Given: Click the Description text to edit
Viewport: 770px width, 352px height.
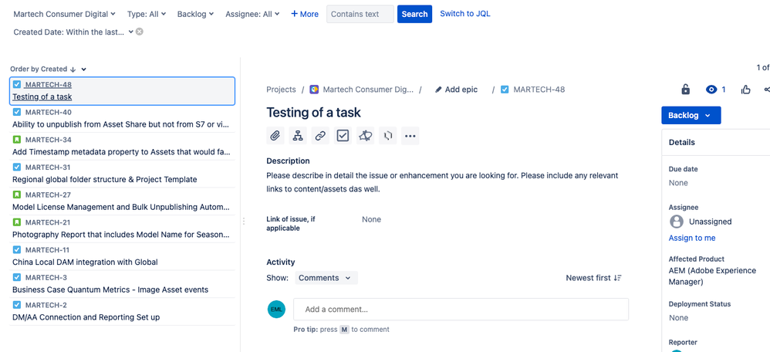Looking at the screenshot, I should [x=442, y=182].
